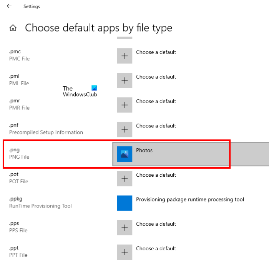This screenshot has width=269, height=263.
Task: Click the Choose default apps by file type heading
Action: [x=98, y=28]
